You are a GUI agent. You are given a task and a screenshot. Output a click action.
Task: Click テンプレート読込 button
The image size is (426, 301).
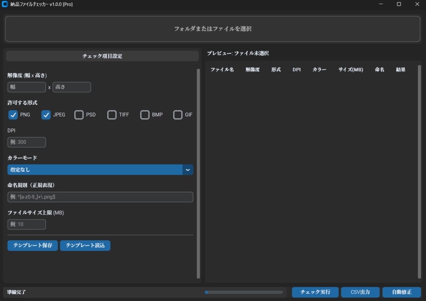[x=85, y=246]
